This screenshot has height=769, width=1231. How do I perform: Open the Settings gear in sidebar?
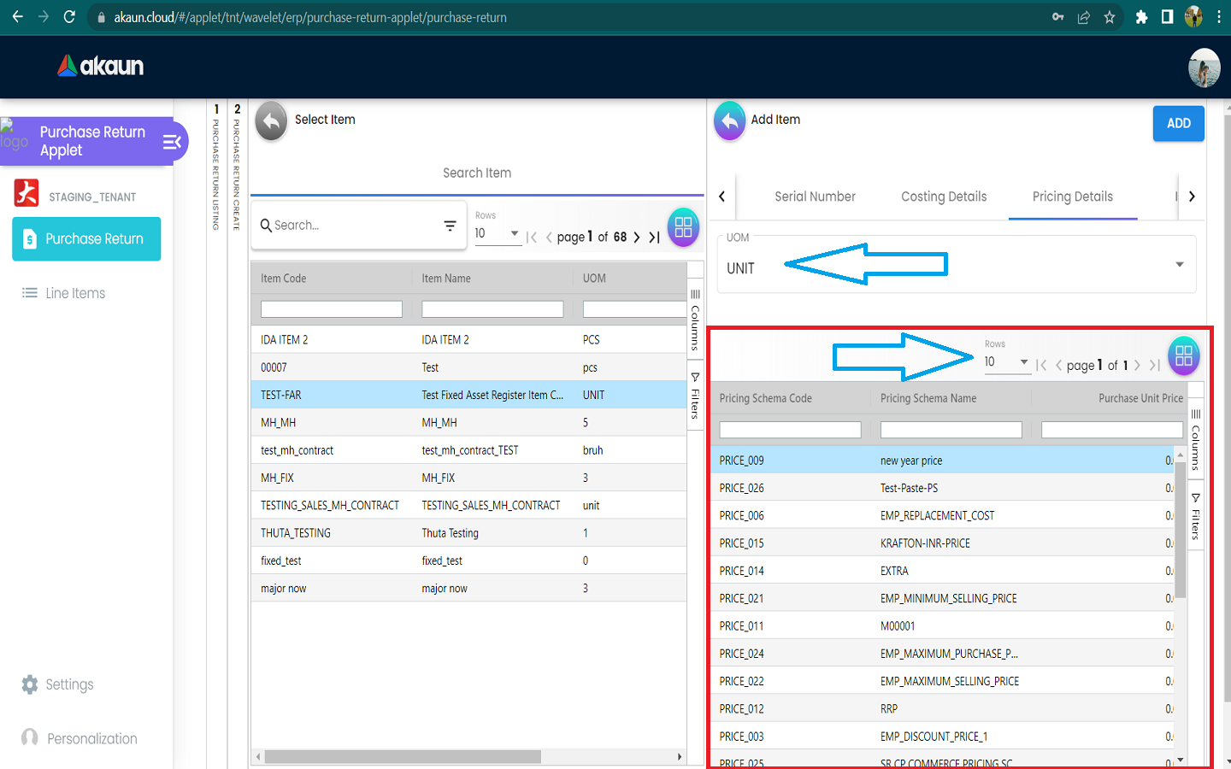[x=30, y=684]
